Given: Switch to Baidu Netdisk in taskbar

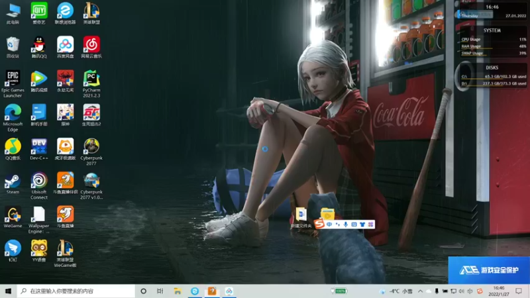Looking at the screenshot, I should pyautogui.click(x=229, y=291).
